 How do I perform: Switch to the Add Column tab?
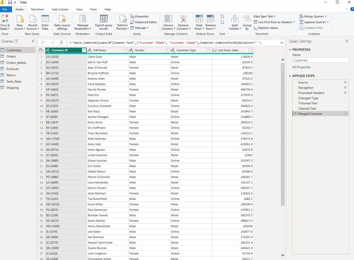tap(60, 10)
